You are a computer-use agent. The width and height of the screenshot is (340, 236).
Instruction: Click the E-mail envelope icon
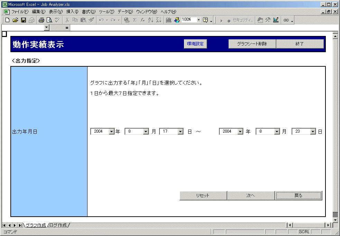pos(32,20)
